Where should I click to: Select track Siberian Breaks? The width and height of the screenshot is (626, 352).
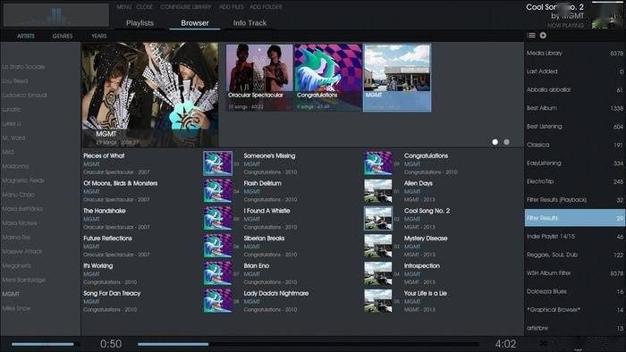tap(264, 239)
